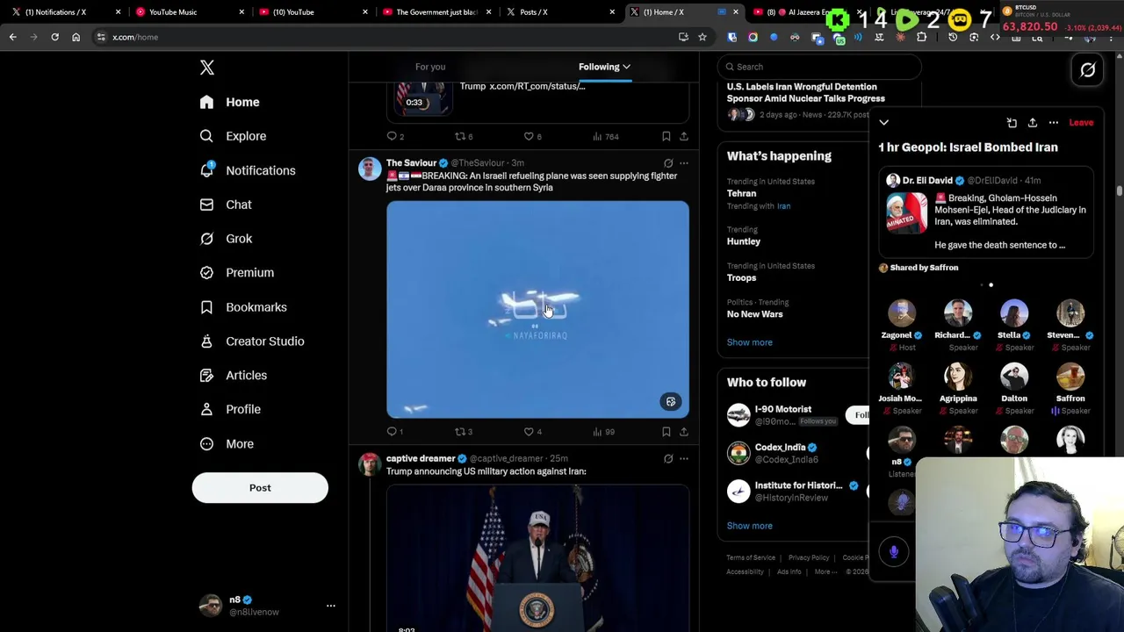Image resolution: width=1124 pixels, height=632 pixels.
Task: Like the RT_com post with 6 likes
Action: click(x=532, y=137)
